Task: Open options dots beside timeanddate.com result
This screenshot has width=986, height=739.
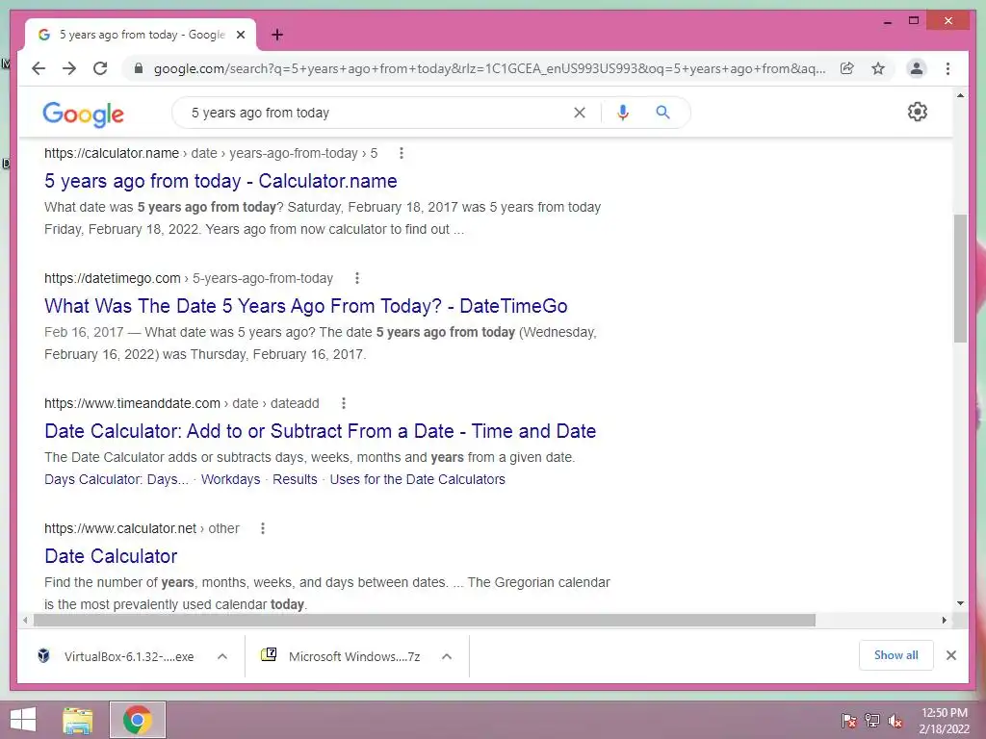Action: coord(344,403)
